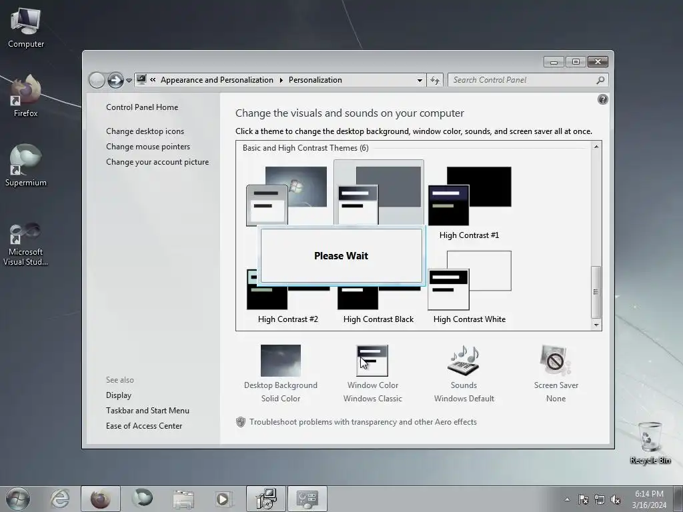This screenshot has height=512, width=683.
Task: Open Microsoft Visual Studio desktop shortcut
Action: click(26, 244)
